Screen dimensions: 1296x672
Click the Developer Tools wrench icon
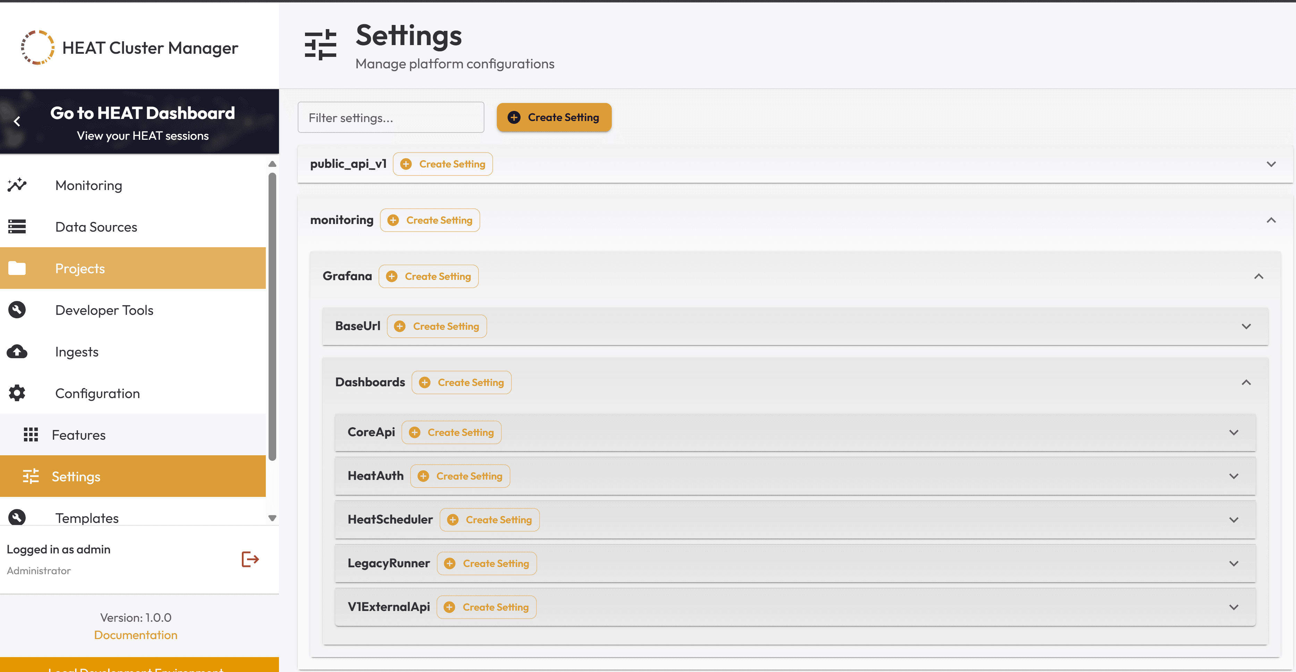point(17,310)
